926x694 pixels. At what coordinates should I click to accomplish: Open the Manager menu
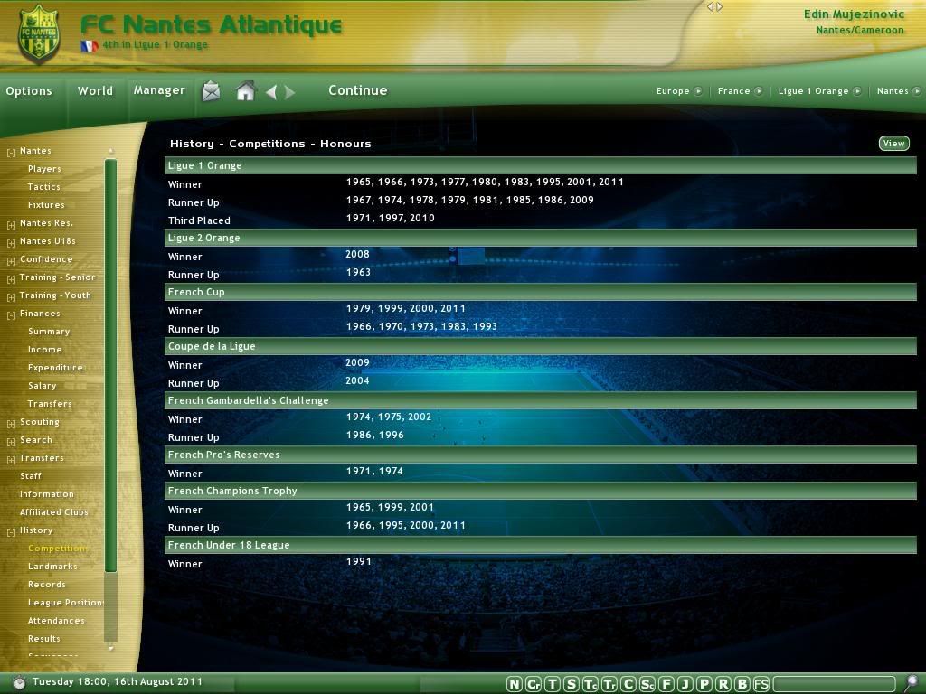[x=159, y=90]
